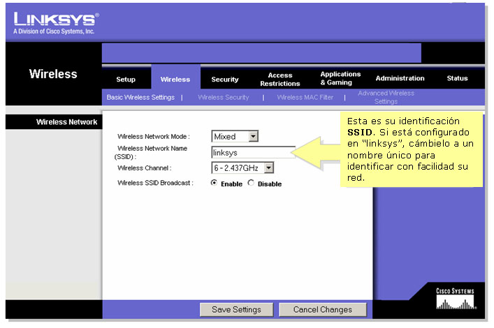Click the channel 6 - 2.437GHz dropdown arrow
This screenshot has width=494, height=328.
pyautogui.click(x=269, y=167)
